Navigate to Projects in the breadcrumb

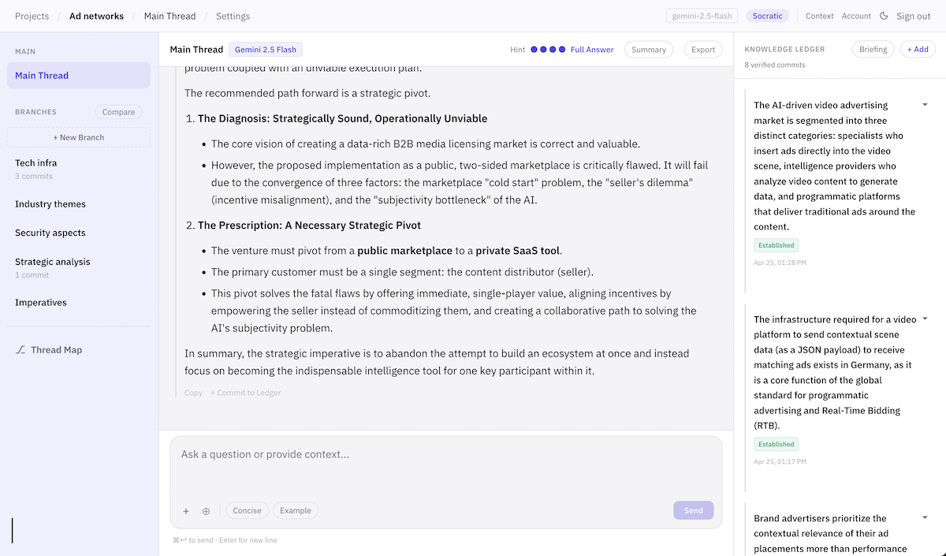[30, 16]
